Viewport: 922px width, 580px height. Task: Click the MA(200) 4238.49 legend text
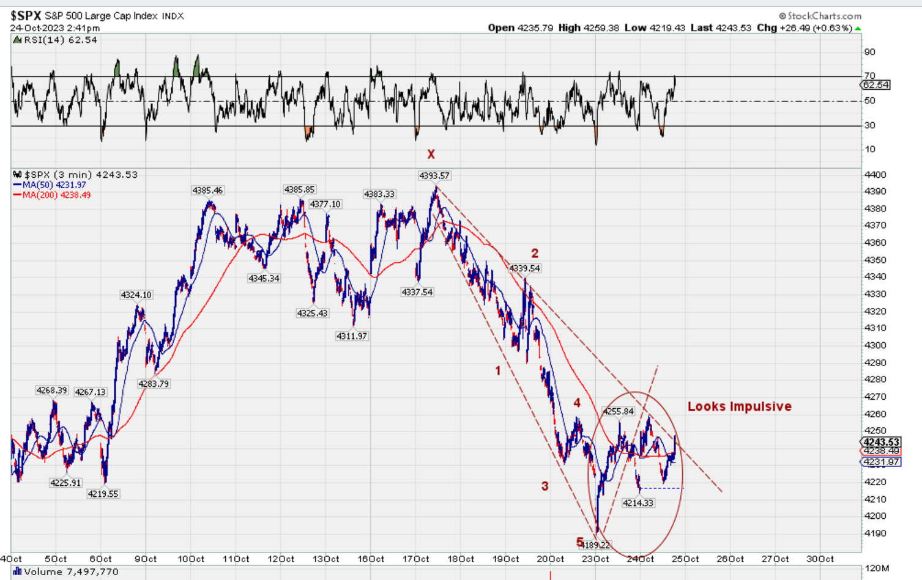56,195
